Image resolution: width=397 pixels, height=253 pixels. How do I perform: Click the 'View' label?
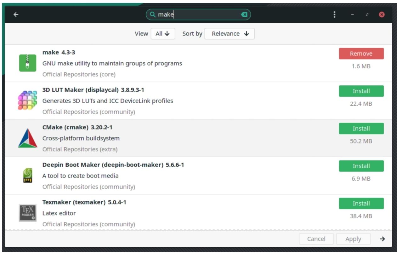[141, 34]
